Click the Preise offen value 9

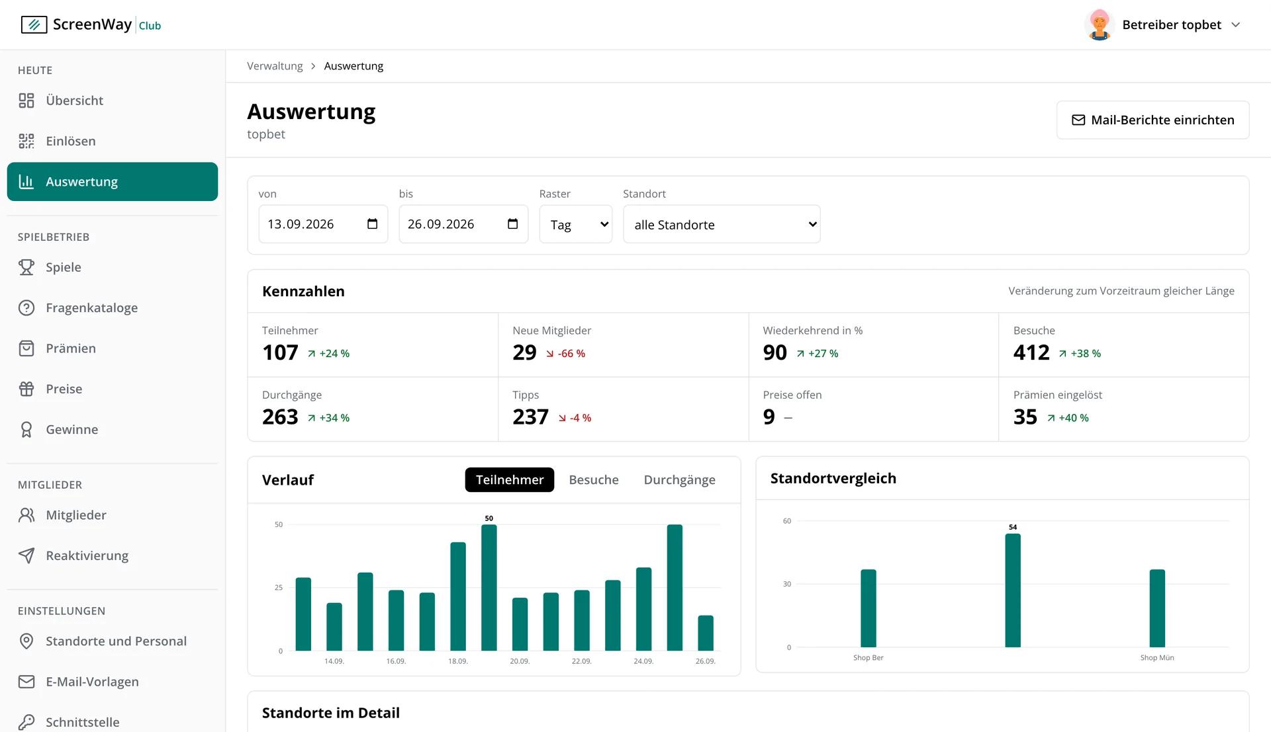pos(769,417)
